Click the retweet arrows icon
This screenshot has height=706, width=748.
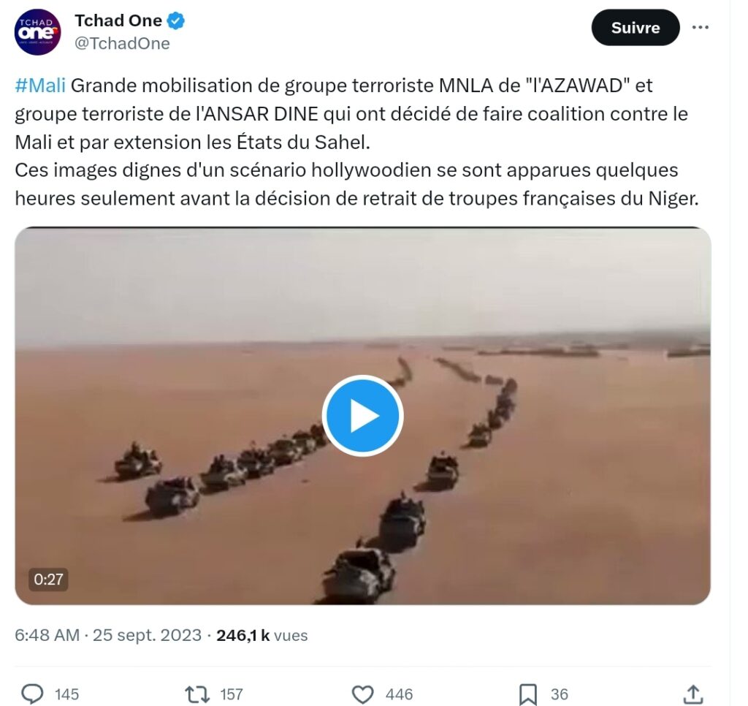coord(197,694)
